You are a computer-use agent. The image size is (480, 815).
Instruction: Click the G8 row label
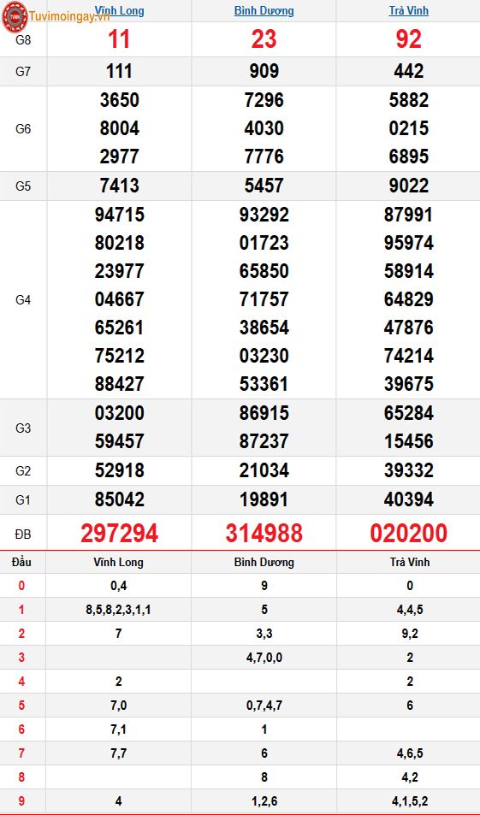coord(23,40)
